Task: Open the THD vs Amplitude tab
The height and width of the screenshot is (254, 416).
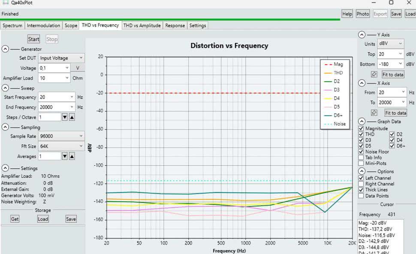Action: [142, 26]
